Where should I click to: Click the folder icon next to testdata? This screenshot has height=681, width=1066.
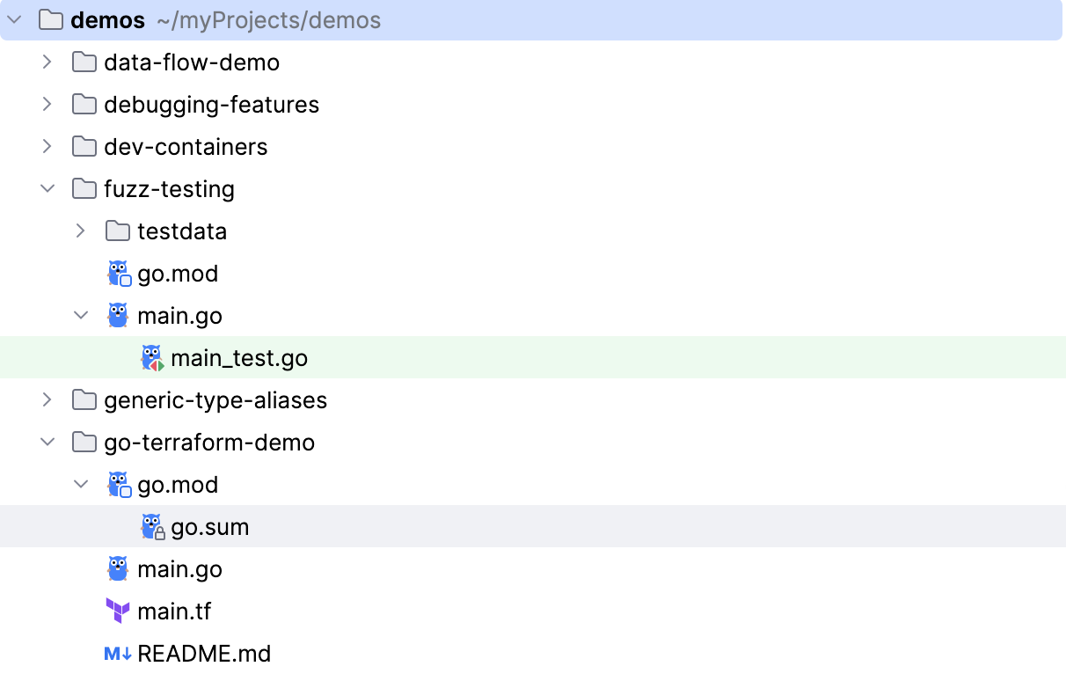click(x=115, y=231)
